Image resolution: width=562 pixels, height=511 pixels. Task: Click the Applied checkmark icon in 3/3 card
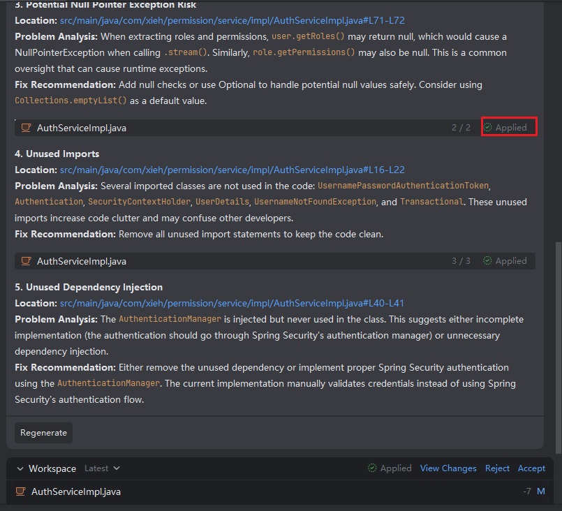[x=488, y=261]
